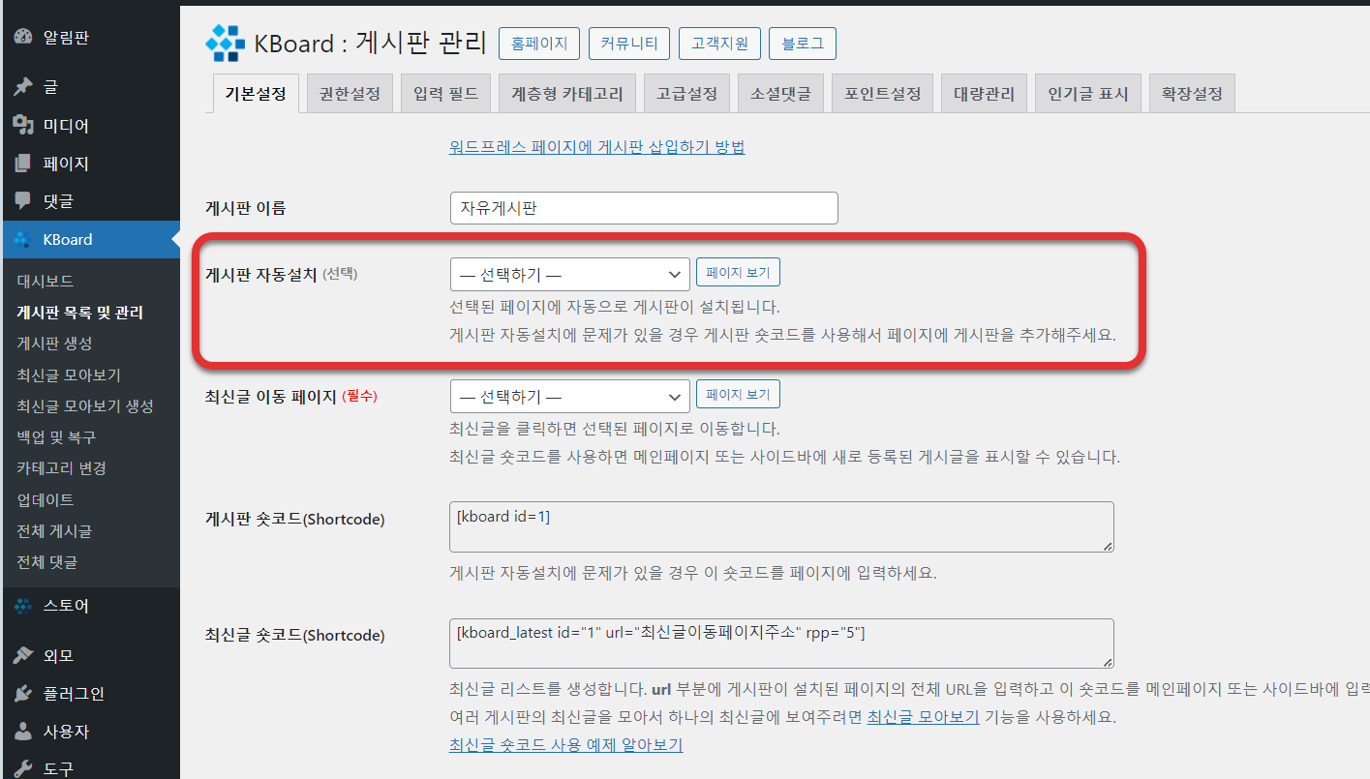Click the 최신글 숏코드 textarea
This screenshot has width=1370, height=779.
(x=782, y=644)
